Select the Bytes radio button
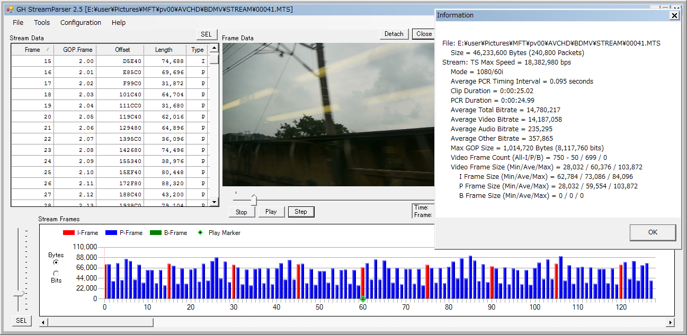The width and height of the screenshot is (687, 335). 56,262
